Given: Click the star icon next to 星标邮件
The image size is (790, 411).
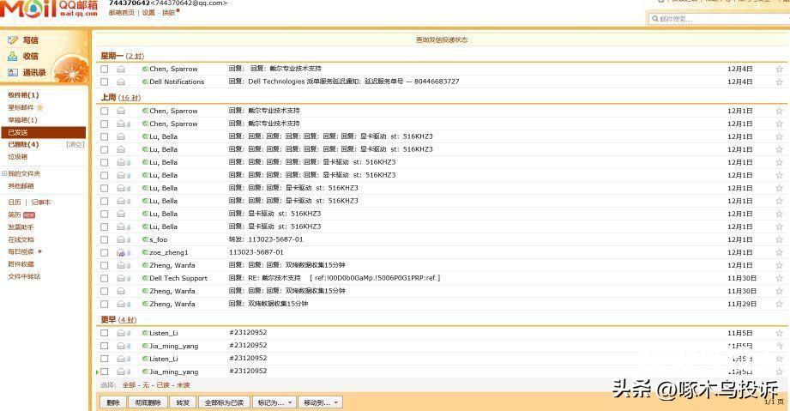Looking at the screenshot, I should [39, 107].
